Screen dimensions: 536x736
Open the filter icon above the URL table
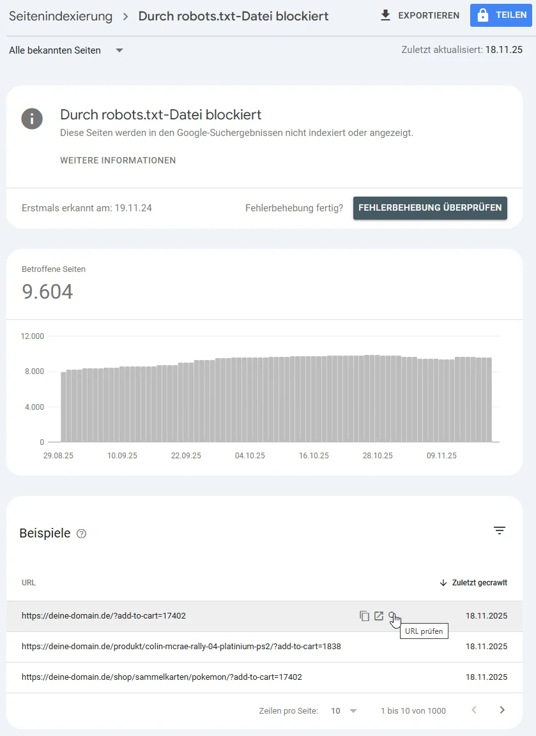[x=500, y=530]
